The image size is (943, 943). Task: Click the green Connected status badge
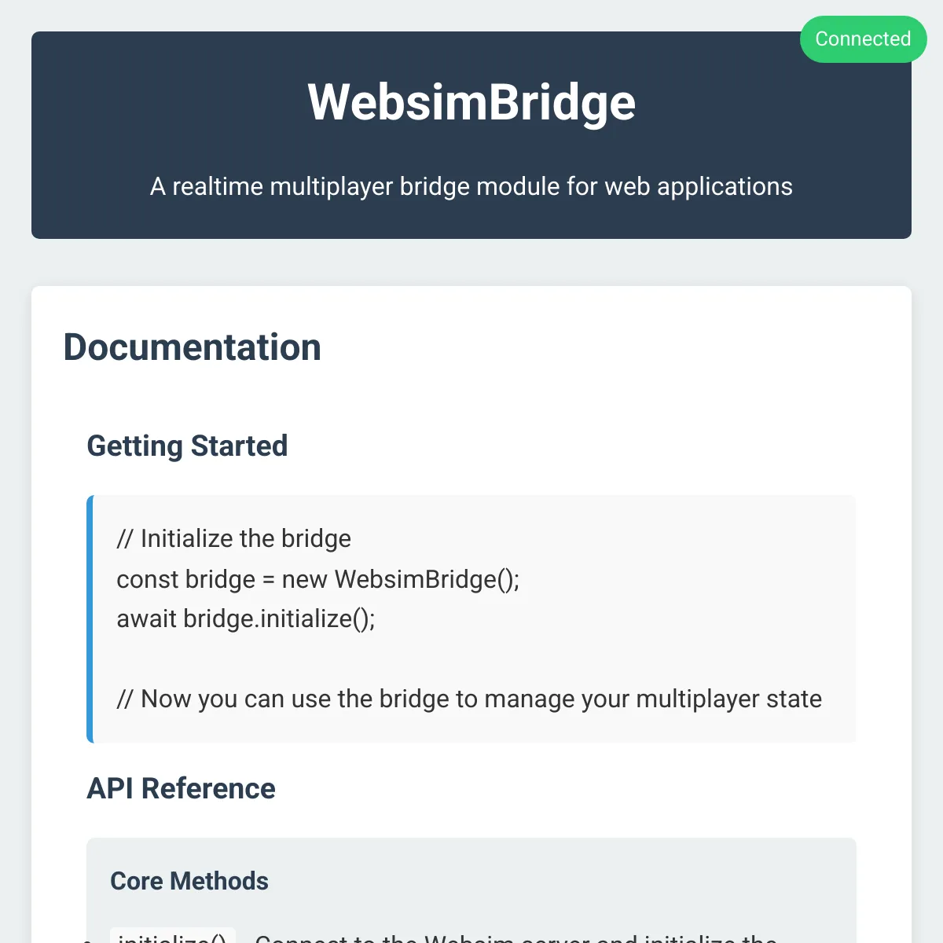tap(863, 39)
